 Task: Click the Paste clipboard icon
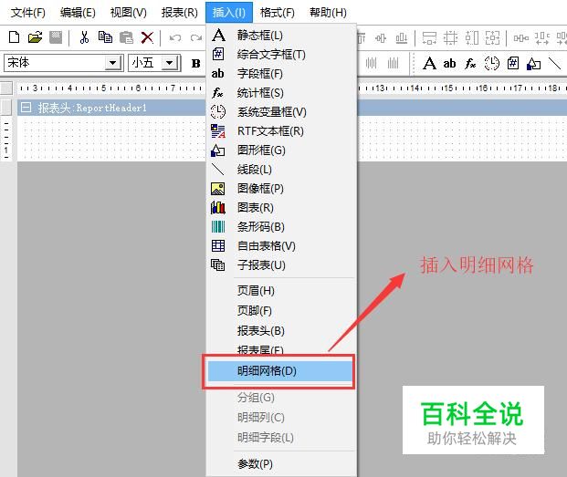[126, 37]
